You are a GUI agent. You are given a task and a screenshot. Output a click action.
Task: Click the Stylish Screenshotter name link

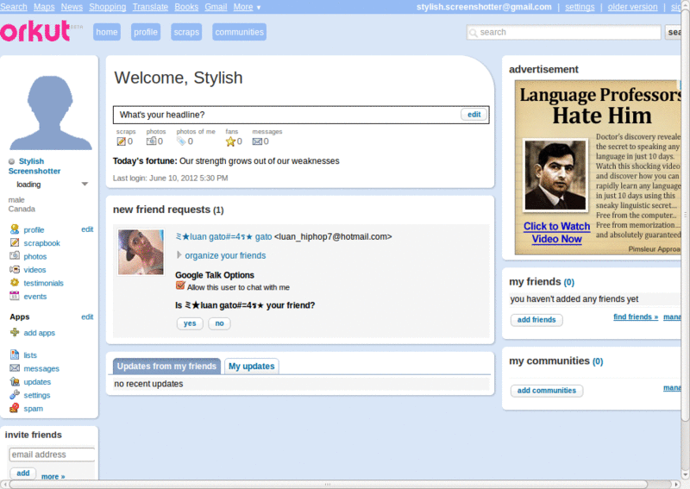click(34, 166)
